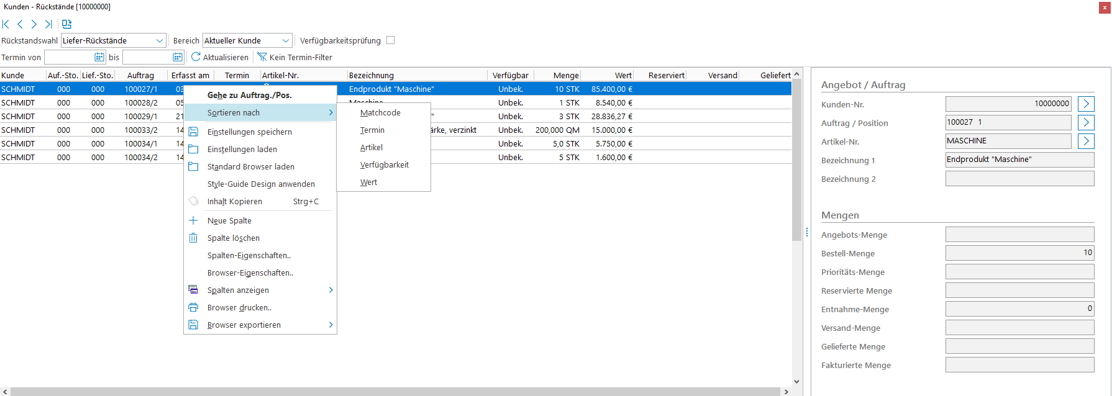Enable the Verfügbarkeitsprüfung checkbox
The height and width of the screenshot is (396, 1112).
[390, 40]
